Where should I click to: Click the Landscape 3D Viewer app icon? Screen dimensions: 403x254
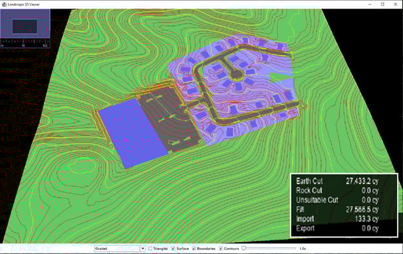[x=4, y=5]
